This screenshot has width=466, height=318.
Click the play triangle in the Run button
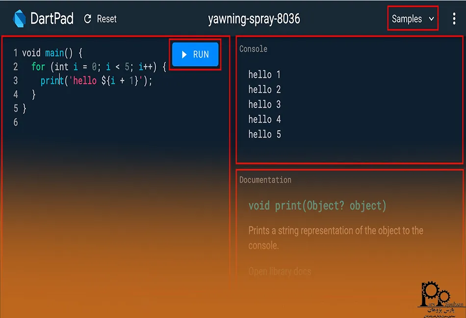184,54
